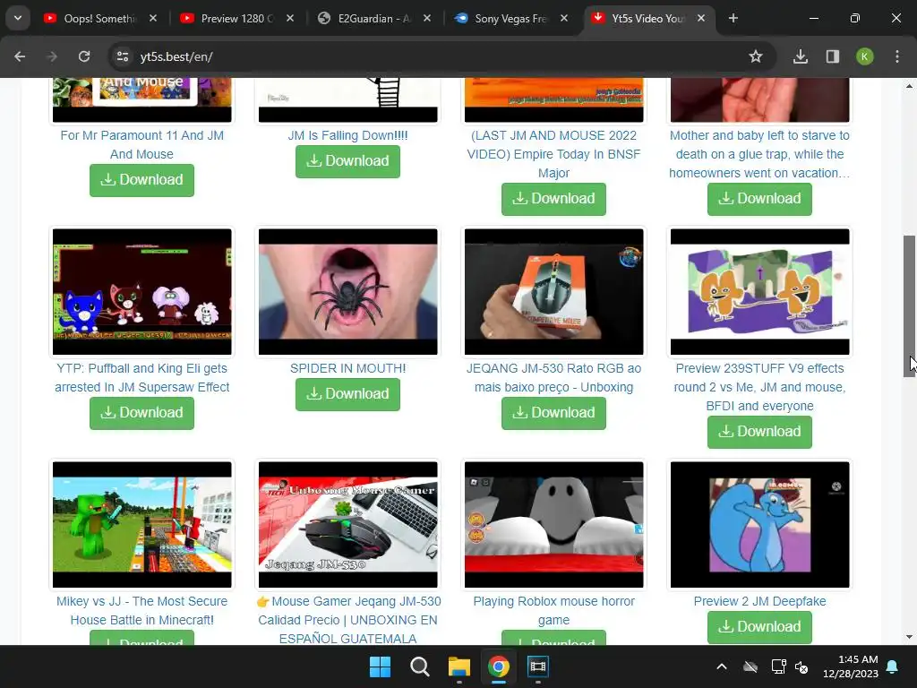
Task: Open 'YTP: Puffball and King Eli' link
Action: coord(141,377)
